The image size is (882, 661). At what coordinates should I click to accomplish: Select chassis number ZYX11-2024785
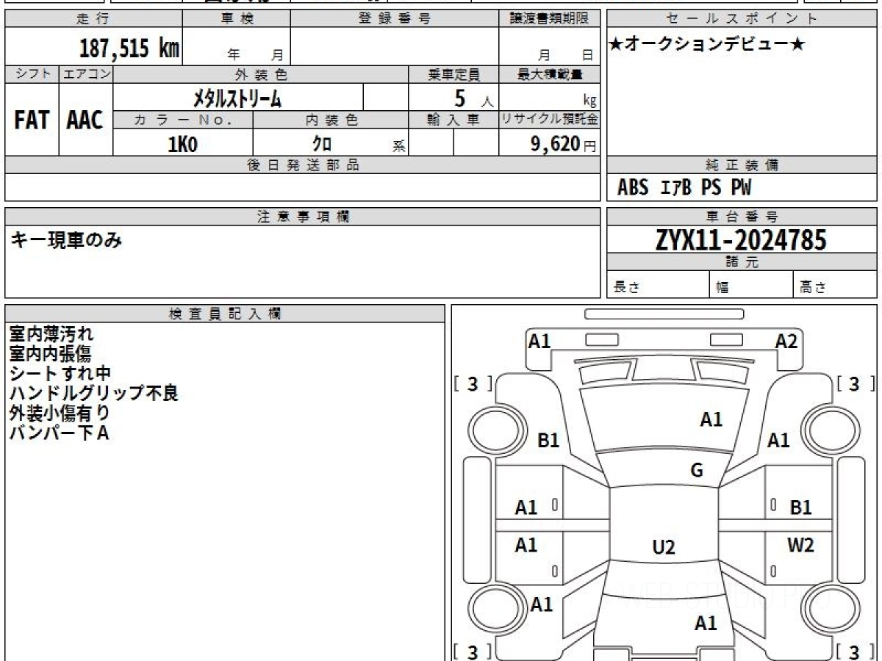pyautogui.click(x=742, y=239)
